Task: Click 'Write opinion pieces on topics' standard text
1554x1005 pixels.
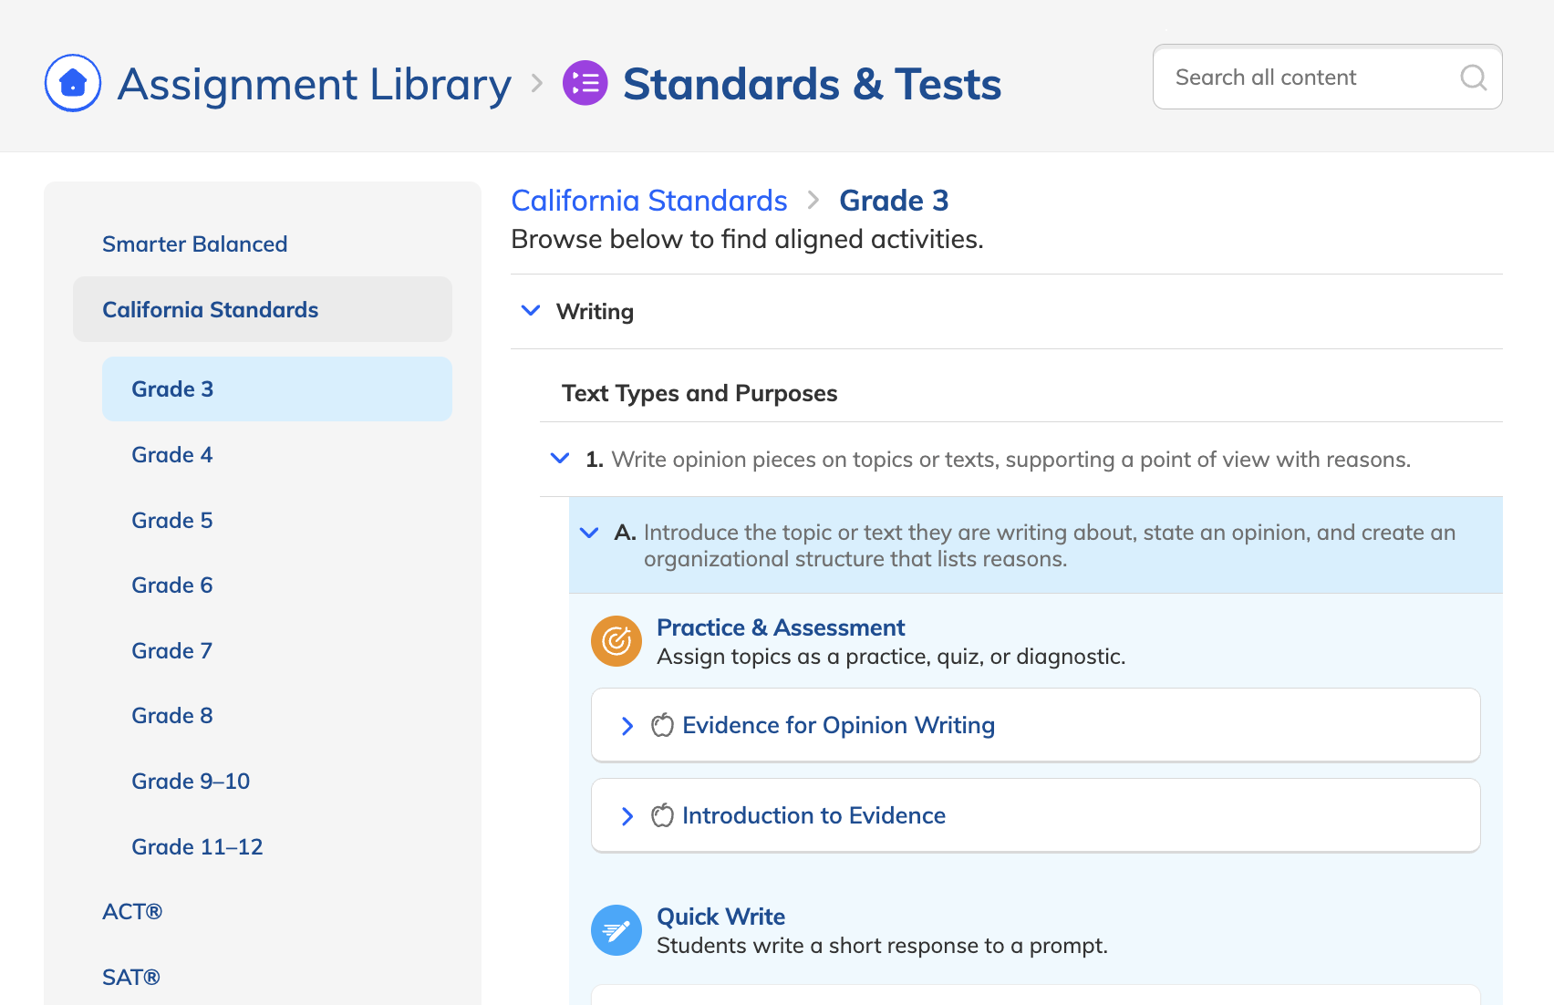Action: [x=1010, y=459]
